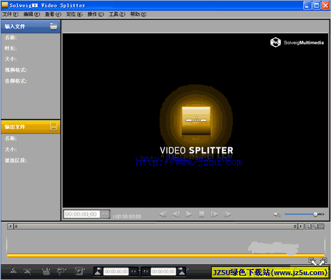Screen dimensions: 331x280
Task: Click the 输出文件 panel header
Action: [30, 127]
